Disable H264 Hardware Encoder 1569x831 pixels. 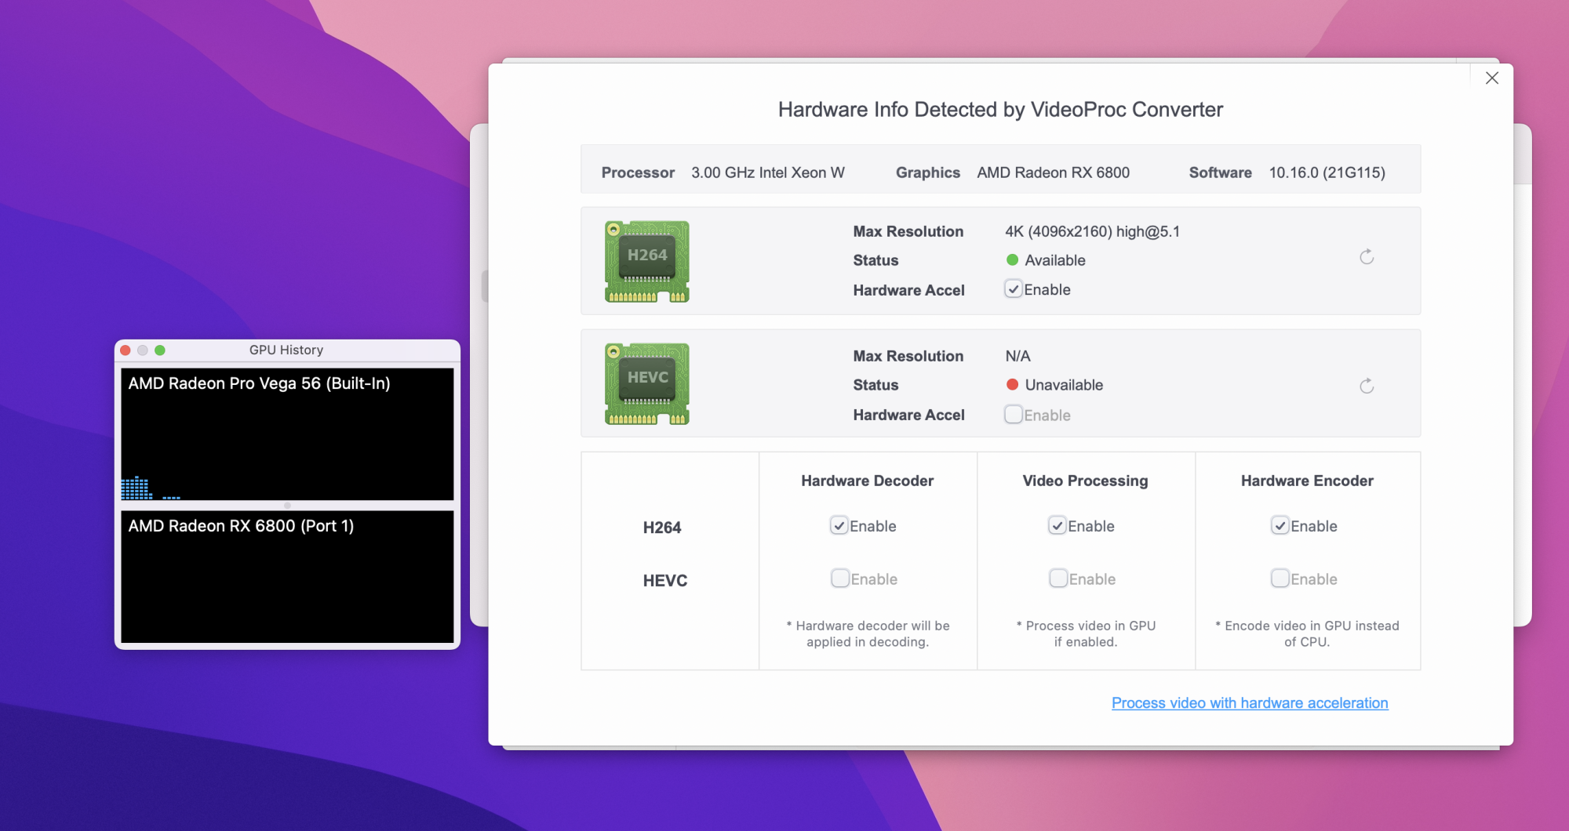[1280, 525]
